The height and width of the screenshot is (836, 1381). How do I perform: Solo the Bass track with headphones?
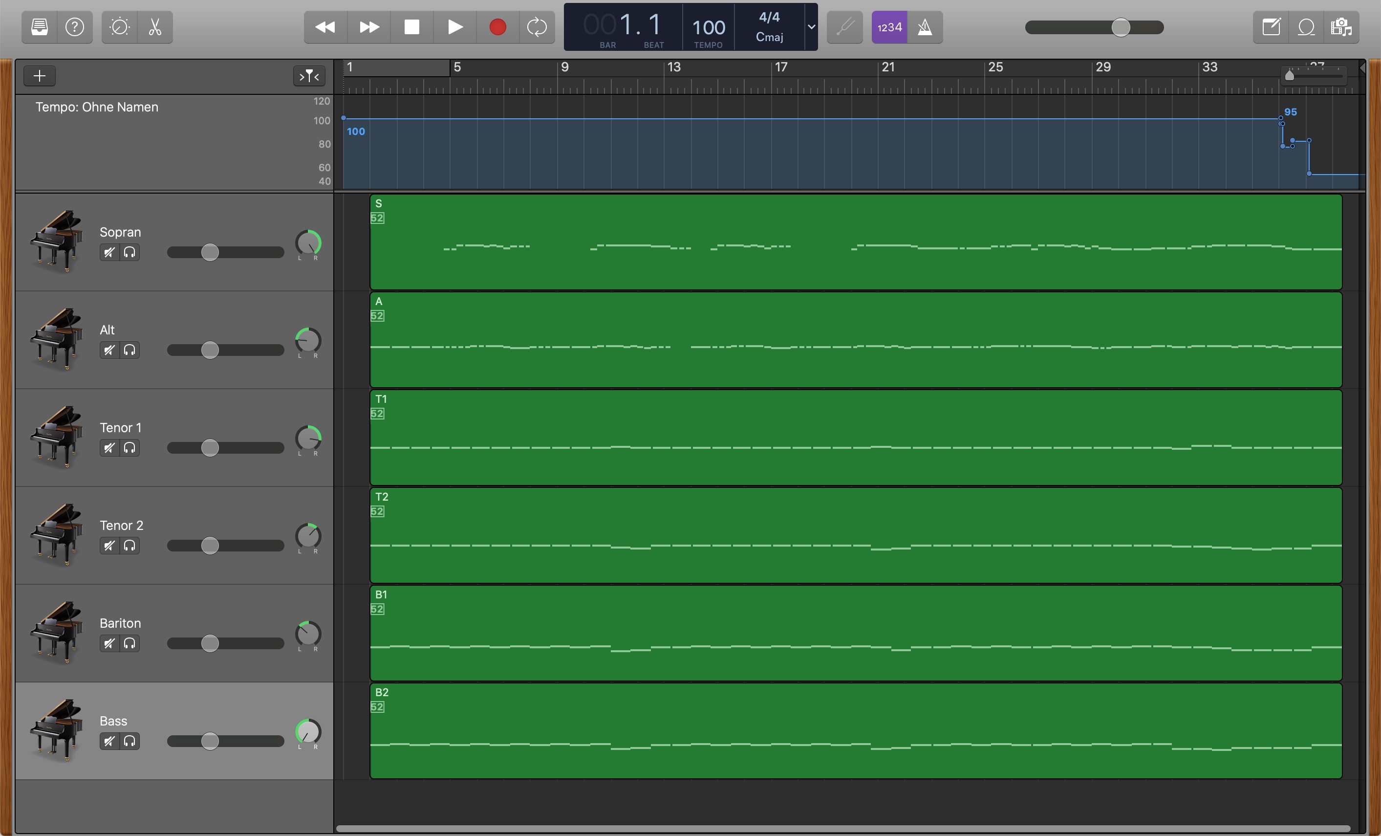129,741
